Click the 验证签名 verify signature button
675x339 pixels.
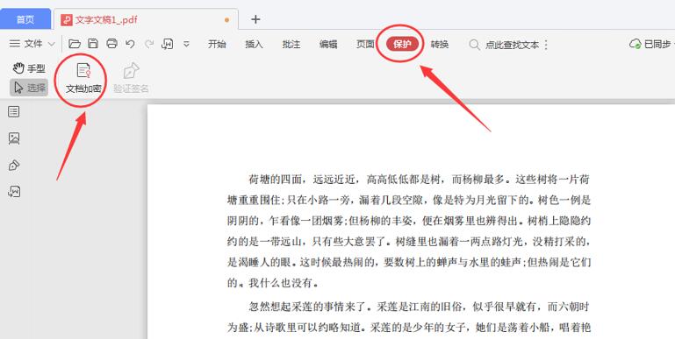tap(131, 78)
